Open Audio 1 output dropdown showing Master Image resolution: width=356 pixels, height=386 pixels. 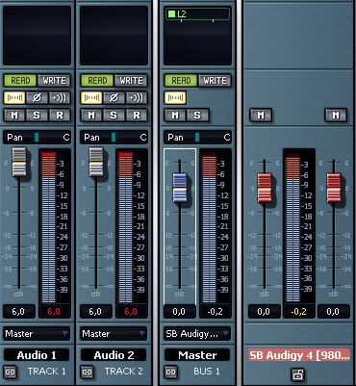pos(37,334)
